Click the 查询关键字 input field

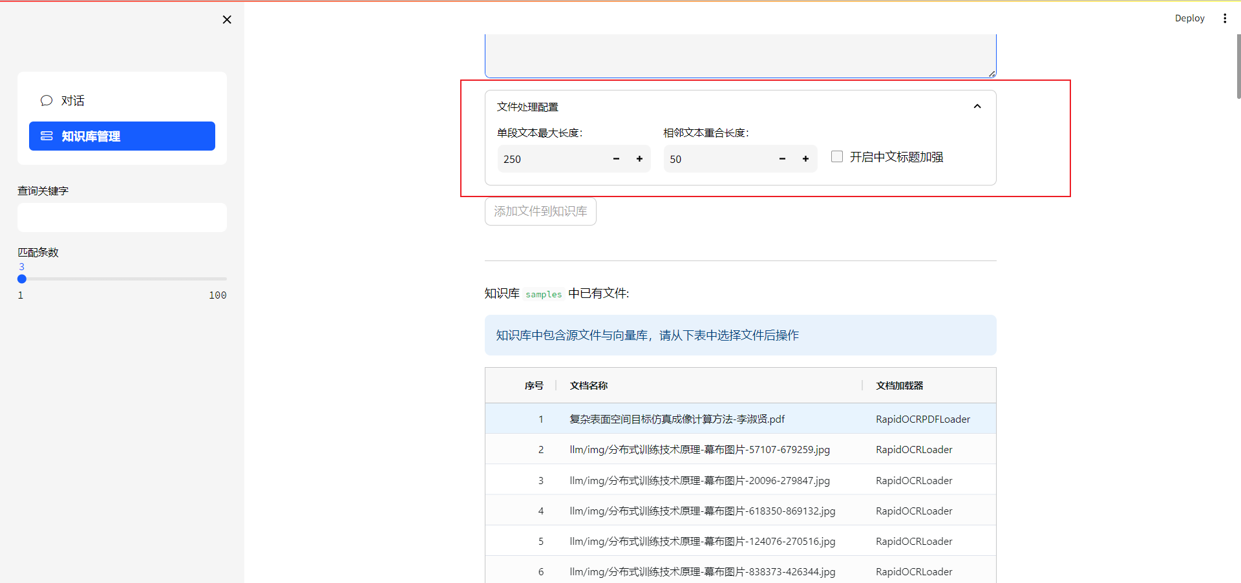pos(122,218)
